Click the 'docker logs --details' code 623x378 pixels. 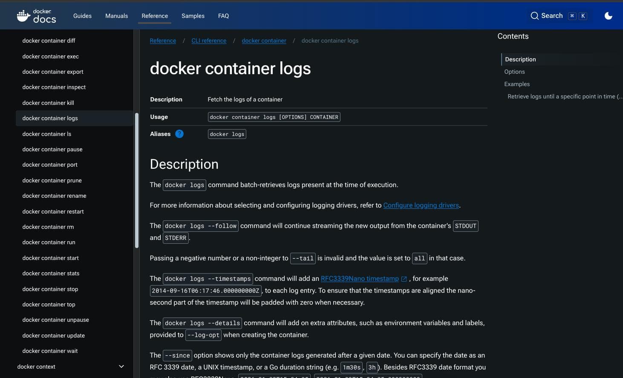tap(202, 323)
